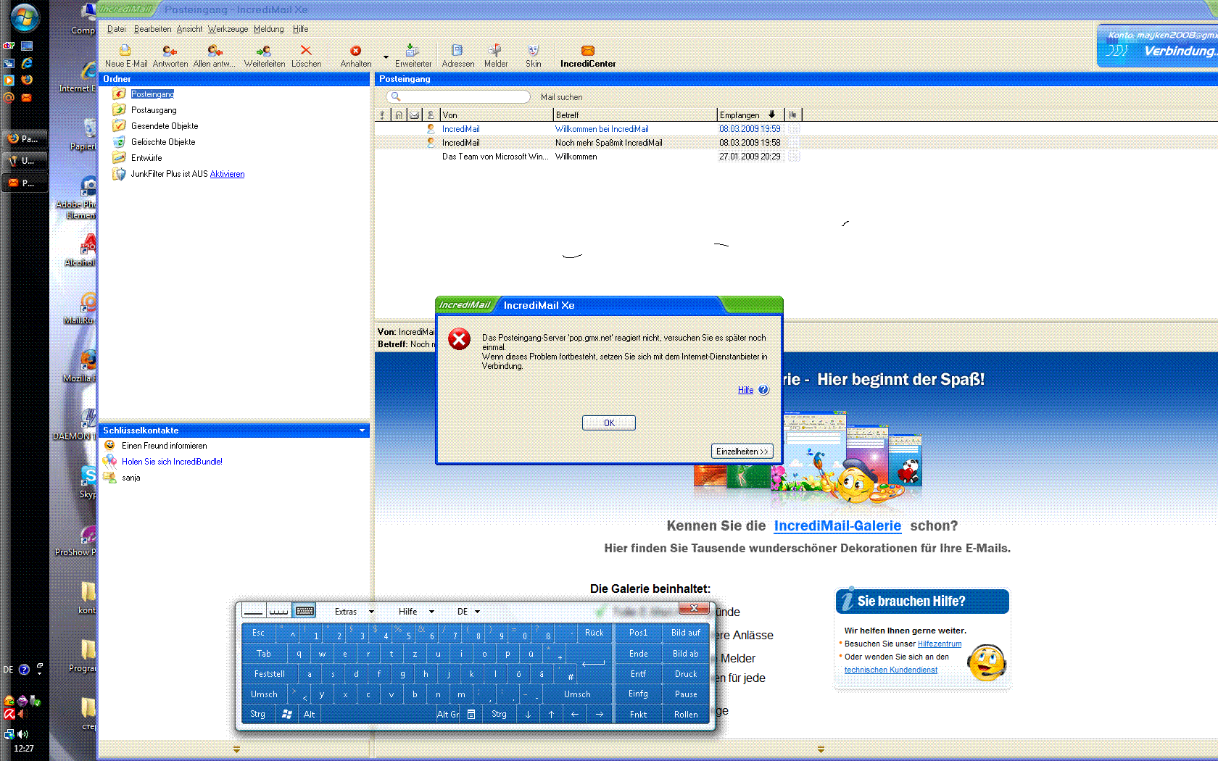Open the Adressen address book icon

(x=457, y=55)
